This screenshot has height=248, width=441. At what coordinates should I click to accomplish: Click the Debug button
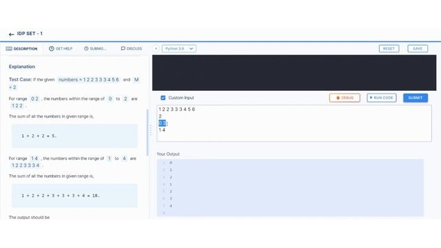345,98
